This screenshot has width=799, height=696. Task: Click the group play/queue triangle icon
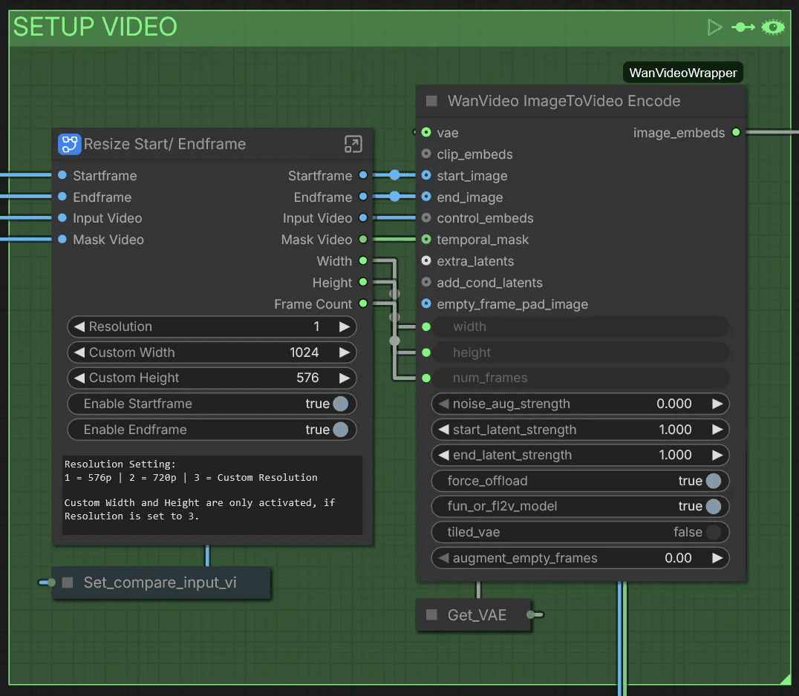click(715, 27)
